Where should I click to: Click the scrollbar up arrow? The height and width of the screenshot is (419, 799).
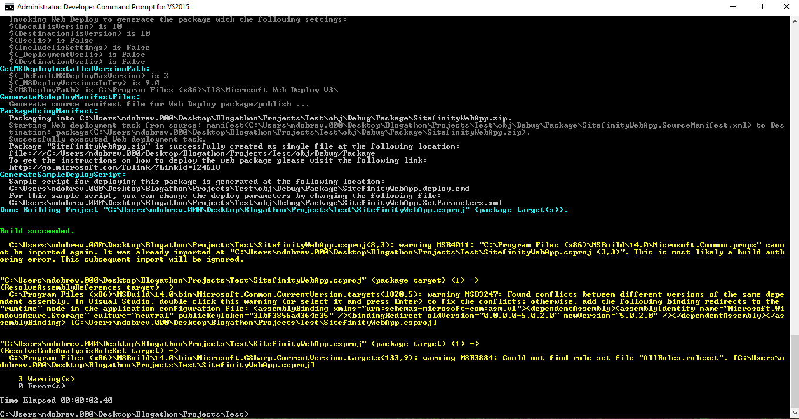[x=794, y=19]
